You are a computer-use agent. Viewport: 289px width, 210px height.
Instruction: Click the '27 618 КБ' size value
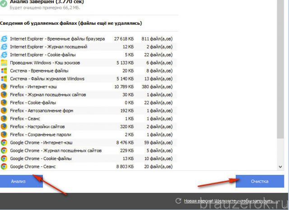click(x=124, y=39)
